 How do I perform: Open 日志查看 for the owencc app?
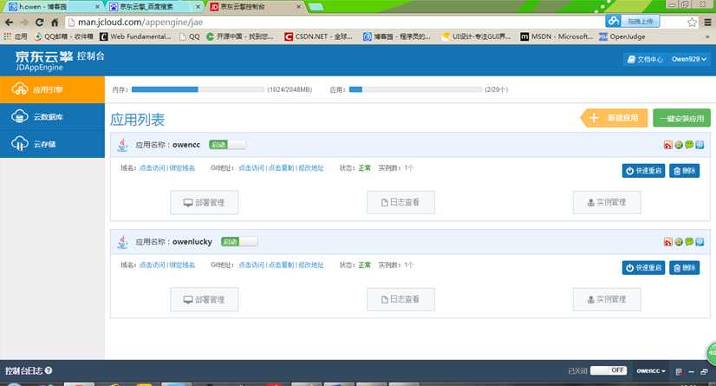[400, 202]
